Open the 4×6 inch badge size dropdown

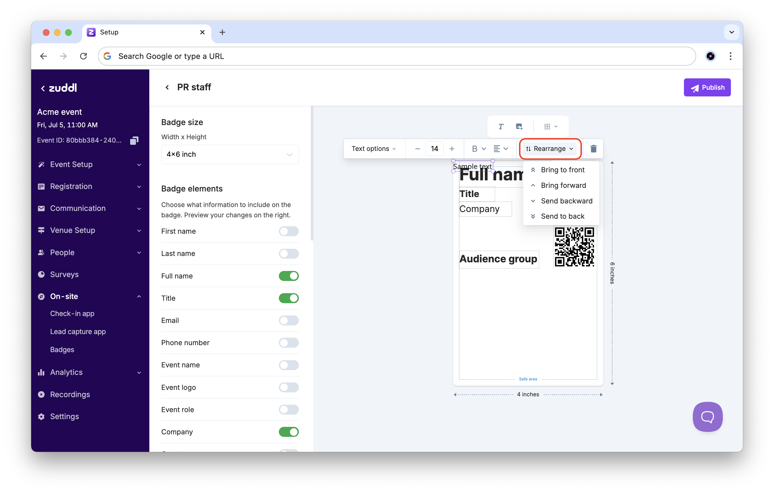(229, 154)
